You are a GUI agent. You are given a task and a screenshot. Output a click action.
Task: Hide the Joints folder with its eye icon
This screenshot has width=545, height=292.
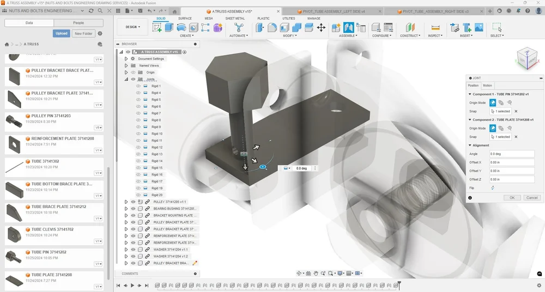point(133,79)
